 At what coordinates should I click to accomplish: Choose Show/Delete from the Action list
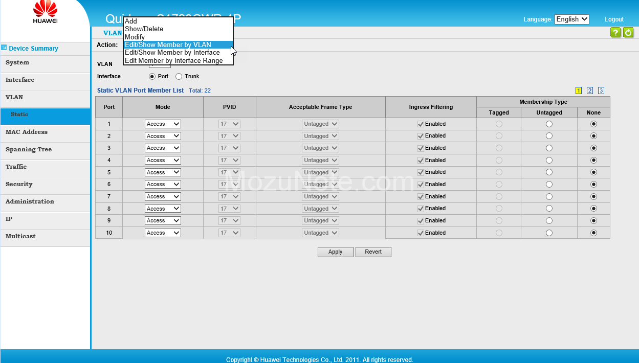tap(178, 29)
